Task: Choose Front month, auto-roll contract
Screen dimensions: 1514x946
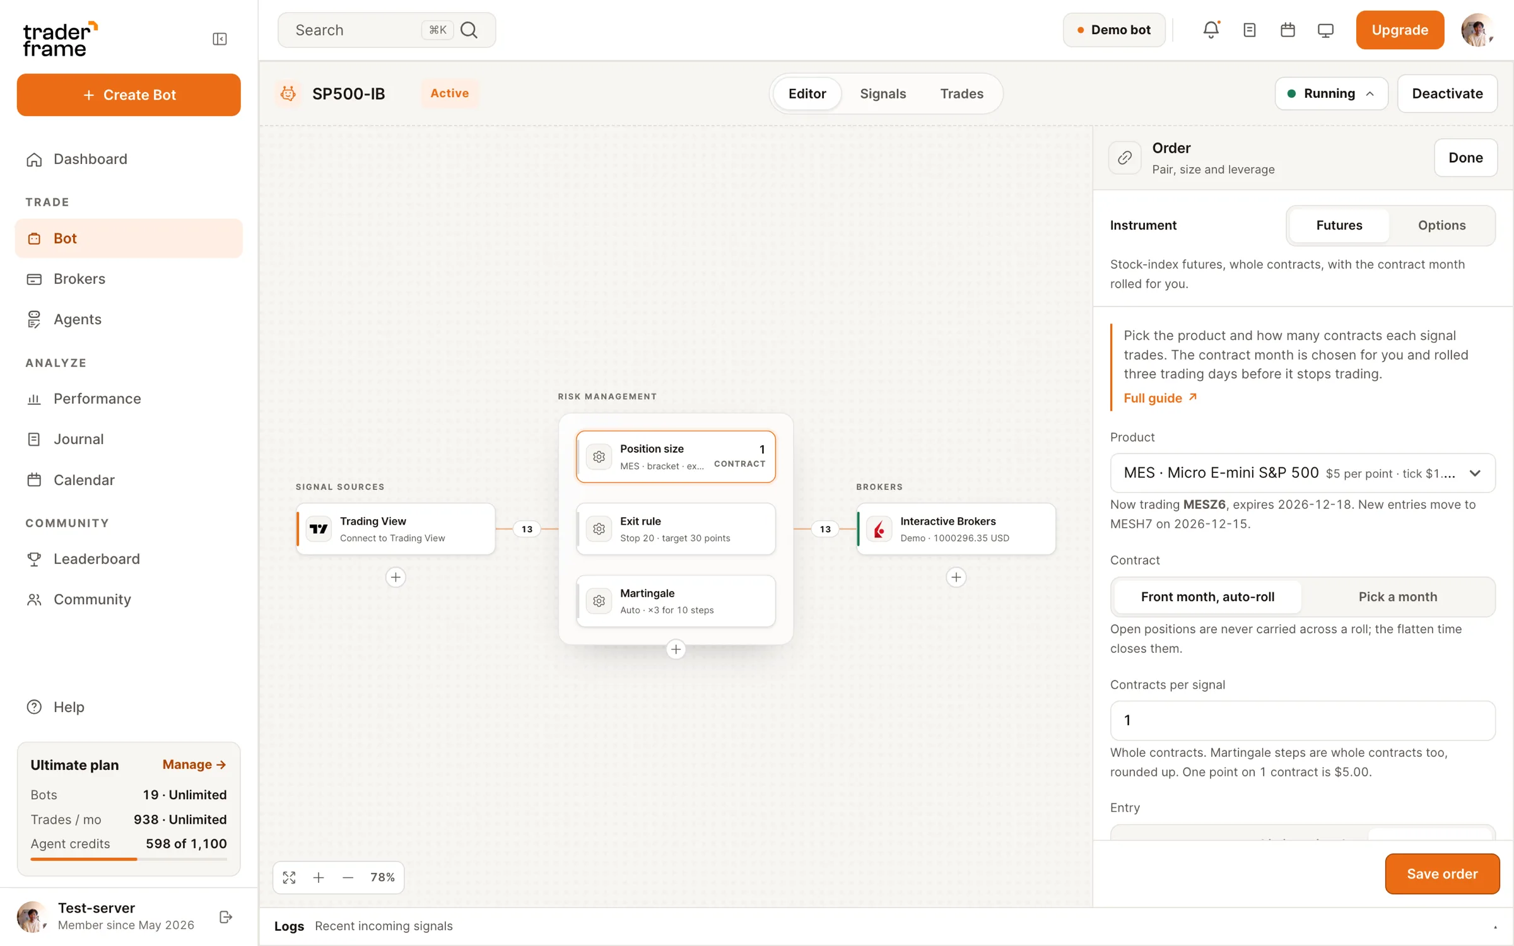Action: (1207, 597)
